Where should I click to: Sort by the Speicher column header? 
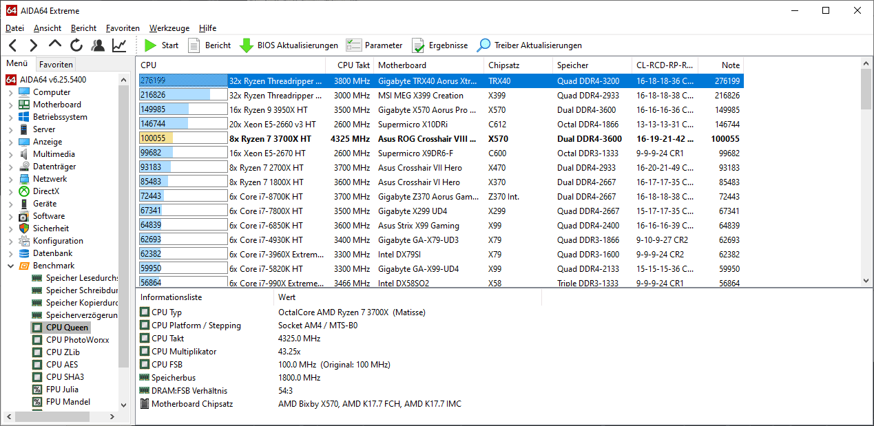click(592, 65)
